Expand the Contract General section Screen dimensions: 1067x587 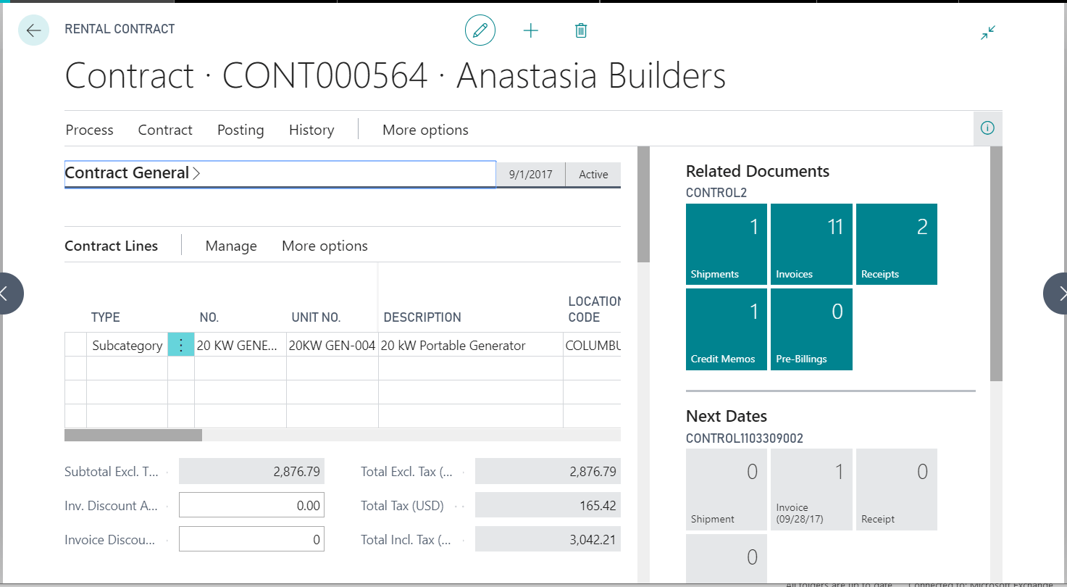[x=194, y=172]
